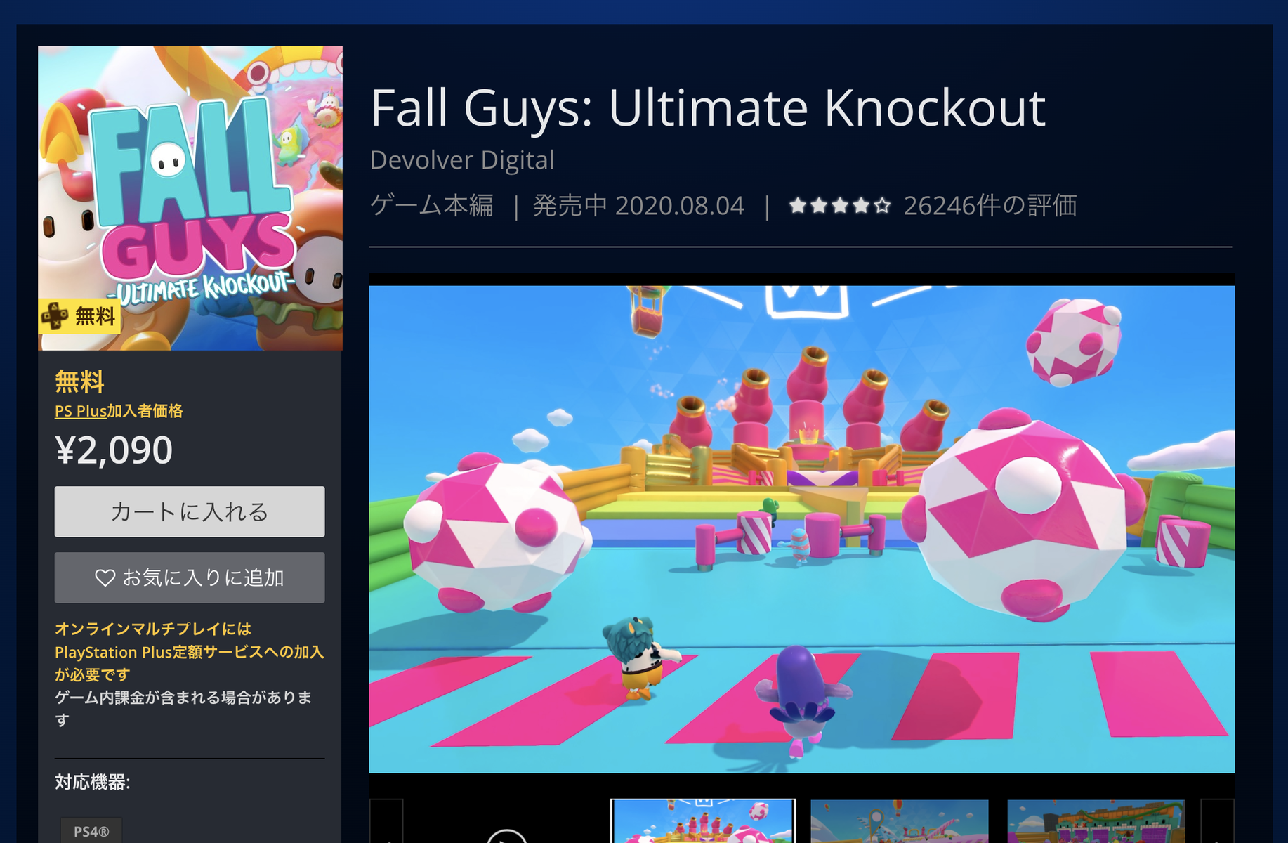Click the heart icon on favorites button
The width and height of the screenshot is (1288, 843).
[x=105, y=578]
